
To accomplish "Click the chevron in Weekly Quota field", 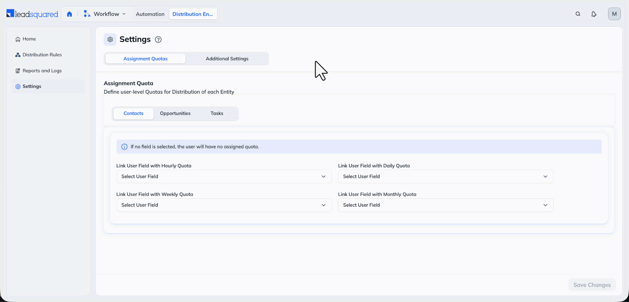I will point(324,205).
